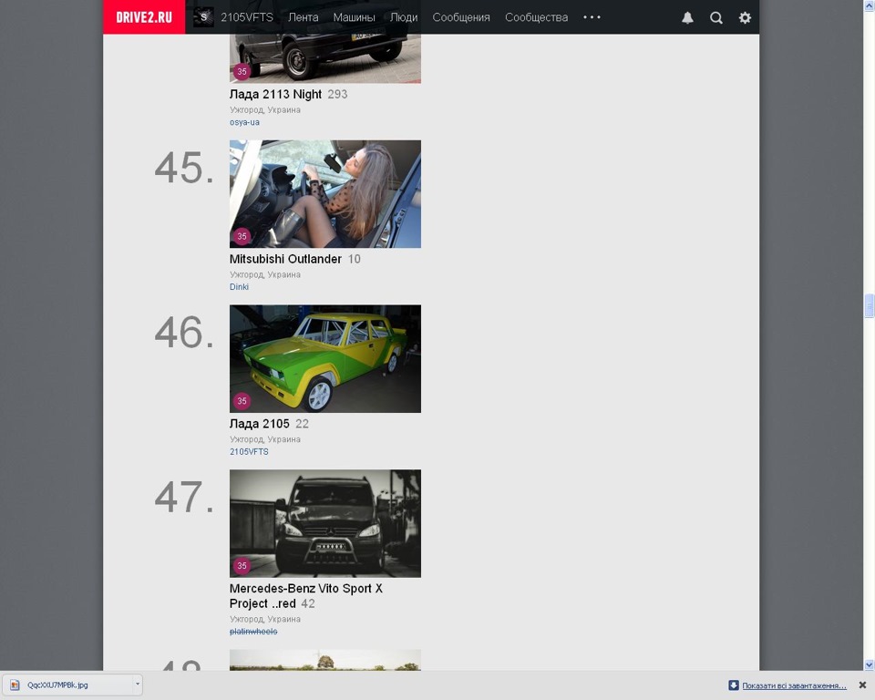Open the Лада 2105 title link
The width and height of the screenshot is (875, 700).
coord(260,424)
